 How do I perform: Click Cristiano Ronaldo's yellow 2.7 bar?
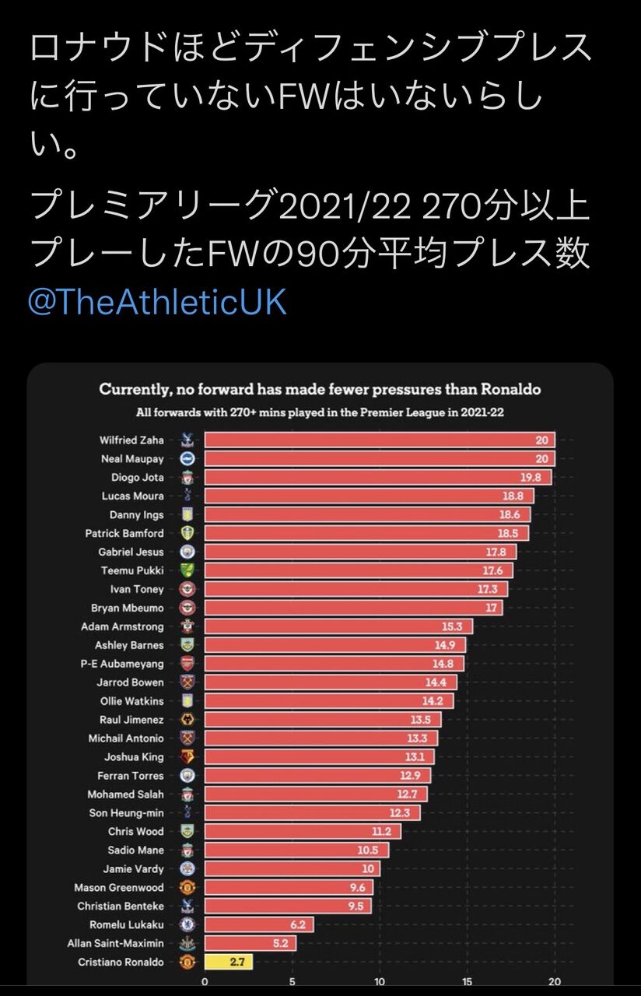[228, 962]
